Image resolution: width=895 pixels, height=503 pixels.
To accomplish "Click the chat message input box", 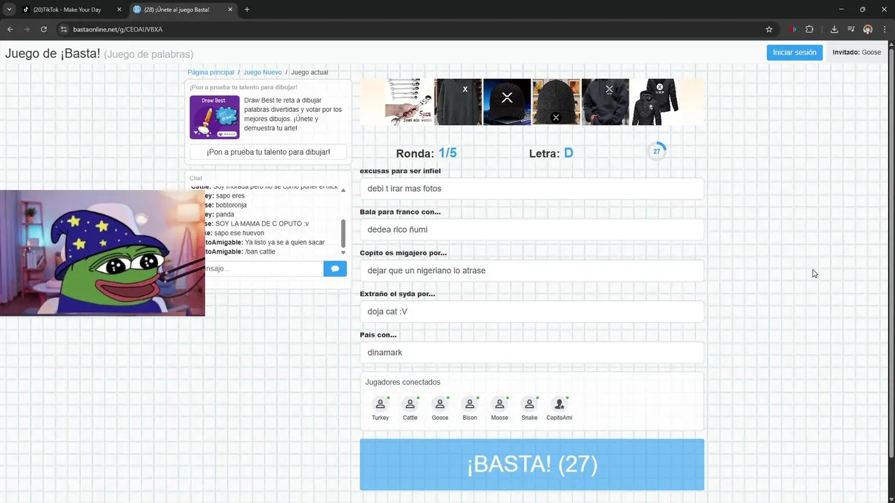I will click(x=264, y=268).
